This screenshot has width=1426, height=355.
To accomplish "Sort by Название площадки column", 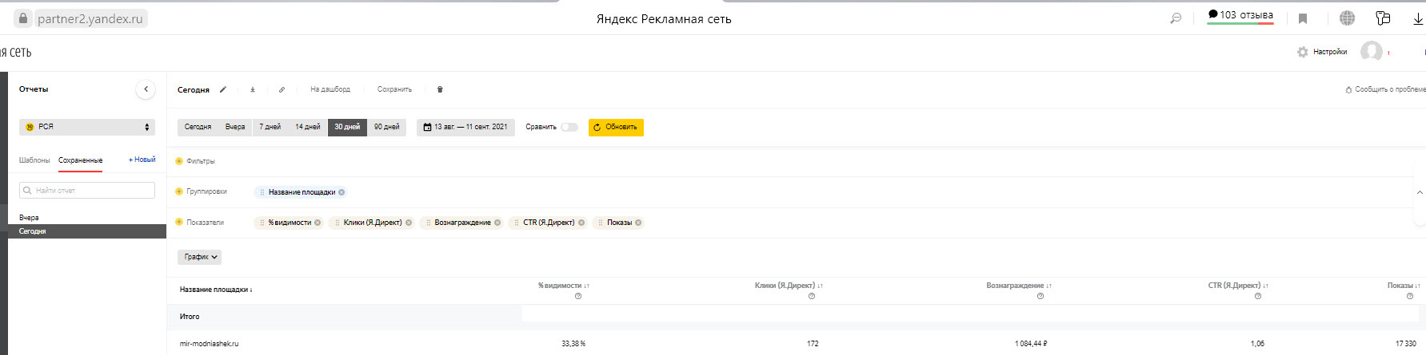I will pos(216,290).
